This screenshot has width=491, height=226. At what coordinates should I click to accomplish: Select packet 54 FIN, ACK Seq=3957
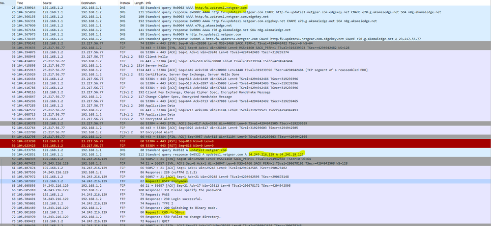coord(246,136)
